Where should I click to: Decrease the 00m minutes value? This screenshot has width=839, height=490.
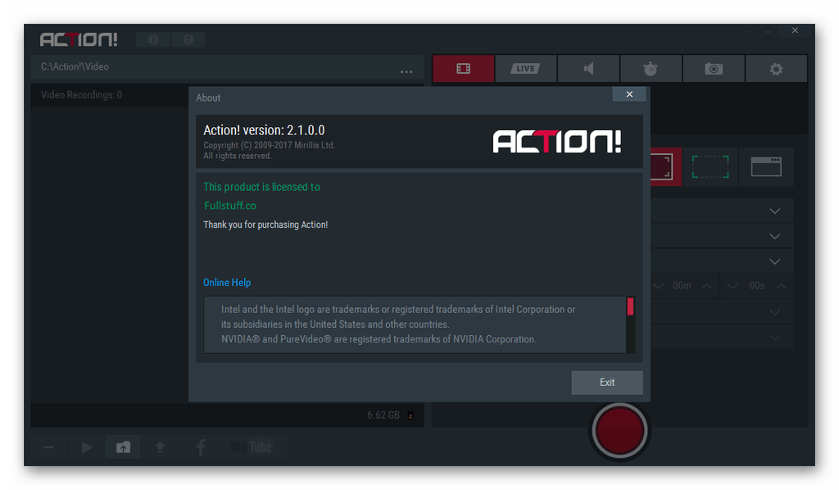[658, 286]
